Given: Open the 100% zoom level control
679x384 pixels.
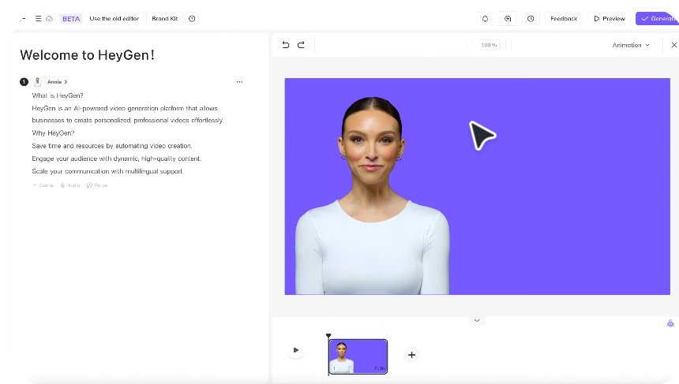Looking at the screenshot, I should pyautogui.click(x=489, y=45).
